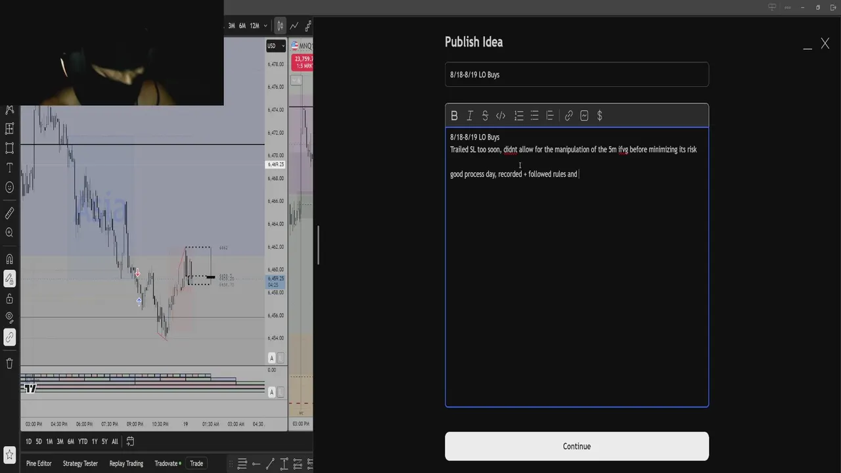Set range to All
This screenshot has width=841, height=473.
coord(115,441)
